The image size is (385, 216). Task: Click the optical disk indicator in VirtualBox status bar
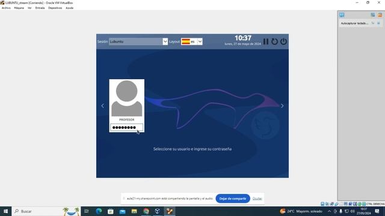[327, 204]
